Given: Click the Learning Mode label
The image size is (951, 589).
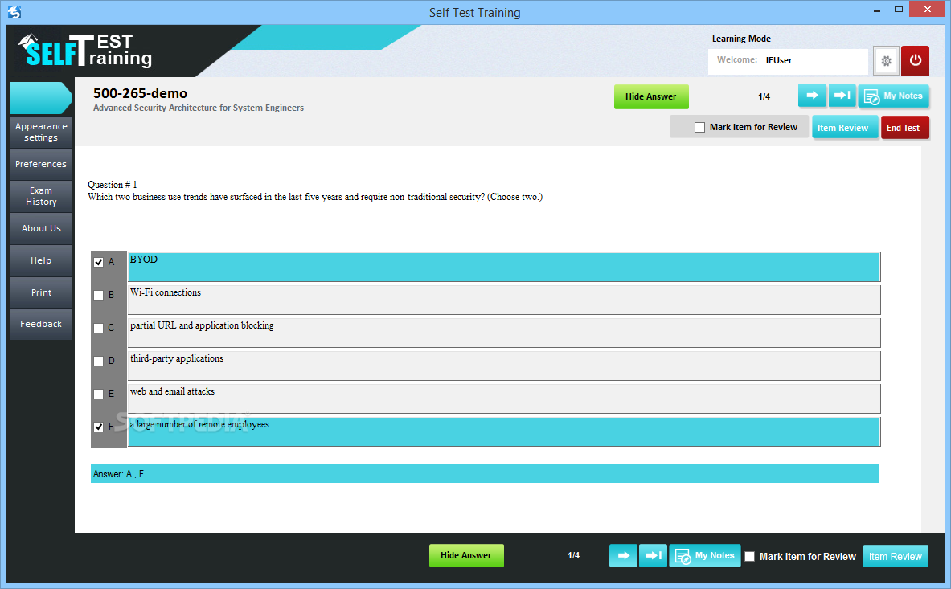Looking at the screenshot, I should click(741, 39).
